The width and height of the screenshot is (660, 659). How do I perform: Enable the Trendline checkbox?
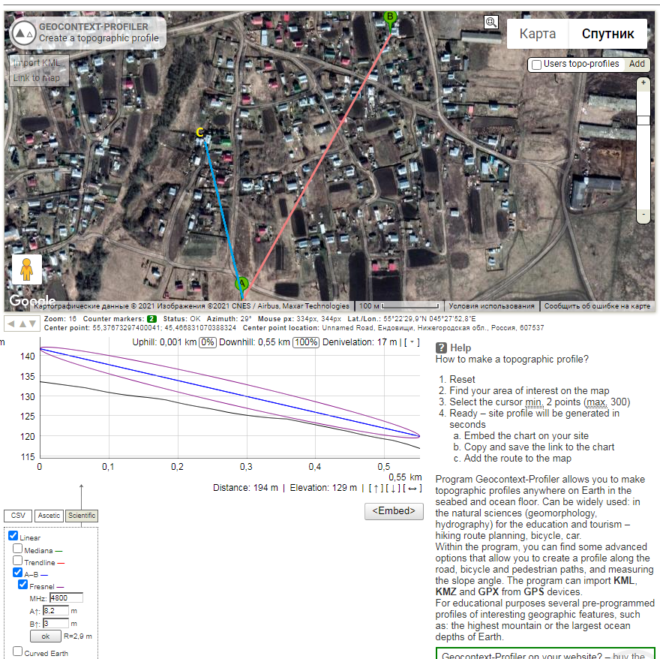tap(18, 561)
